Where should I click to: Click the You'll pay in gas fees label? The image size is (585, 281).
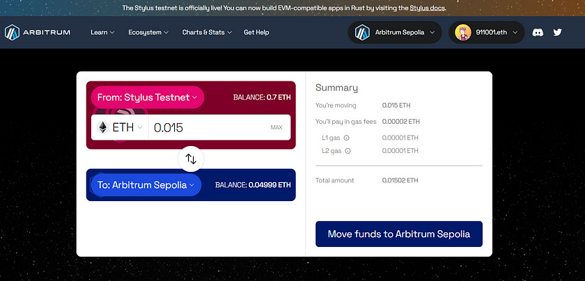pos(346,122)
